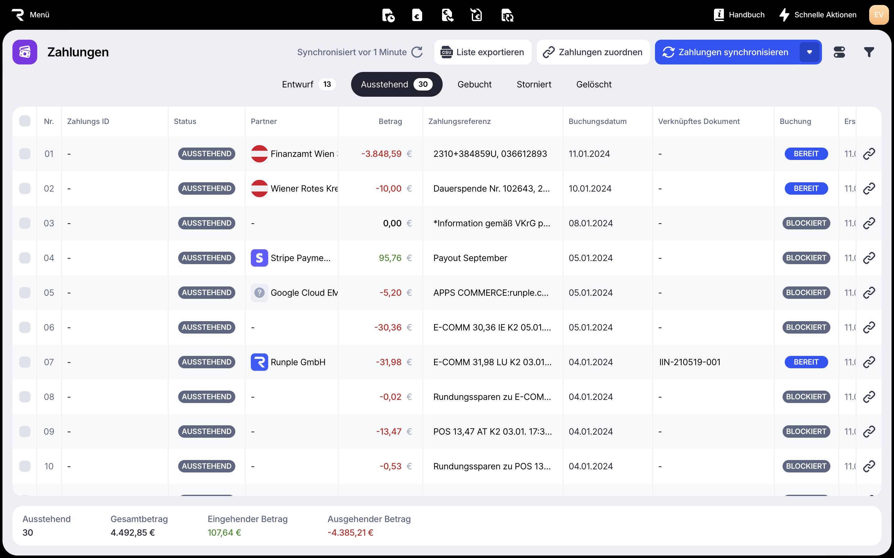Viewport: 894px width, 558px height.
Task: Open the Menü in the top bar
Action: click(x=31, y=15)
